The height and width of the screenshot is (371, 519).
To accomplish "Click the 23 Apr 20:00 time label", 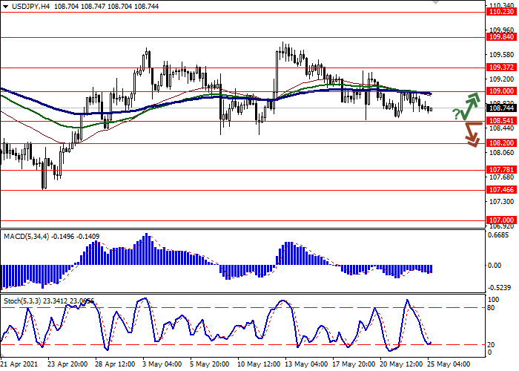I will [x=67, y=364].
